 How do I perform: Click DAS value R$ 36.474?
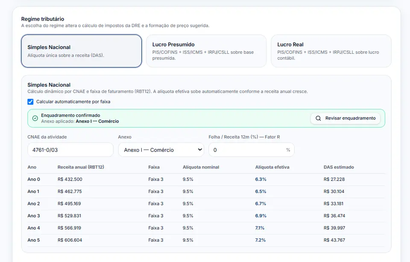point(334,216)
